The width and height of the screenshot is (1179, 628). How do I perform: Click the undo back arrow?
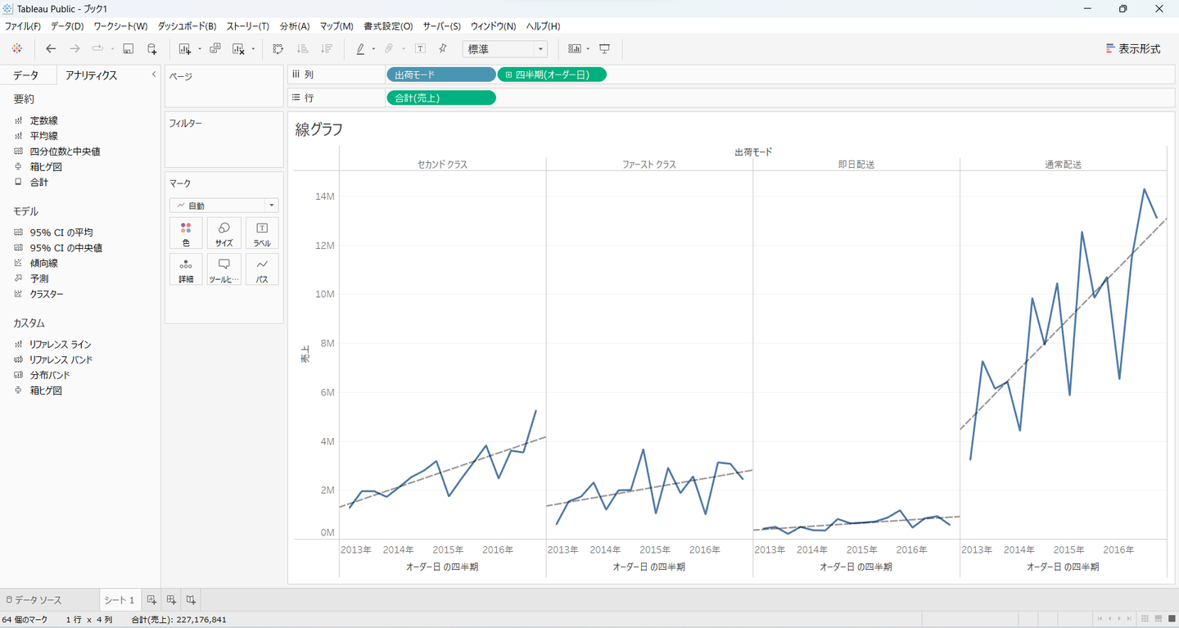point(51,49)
